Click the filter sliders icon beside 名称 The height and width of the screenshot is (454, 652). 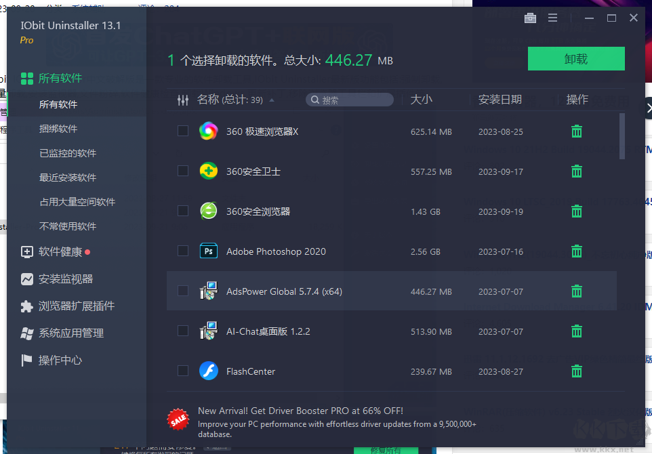(183, 100)
